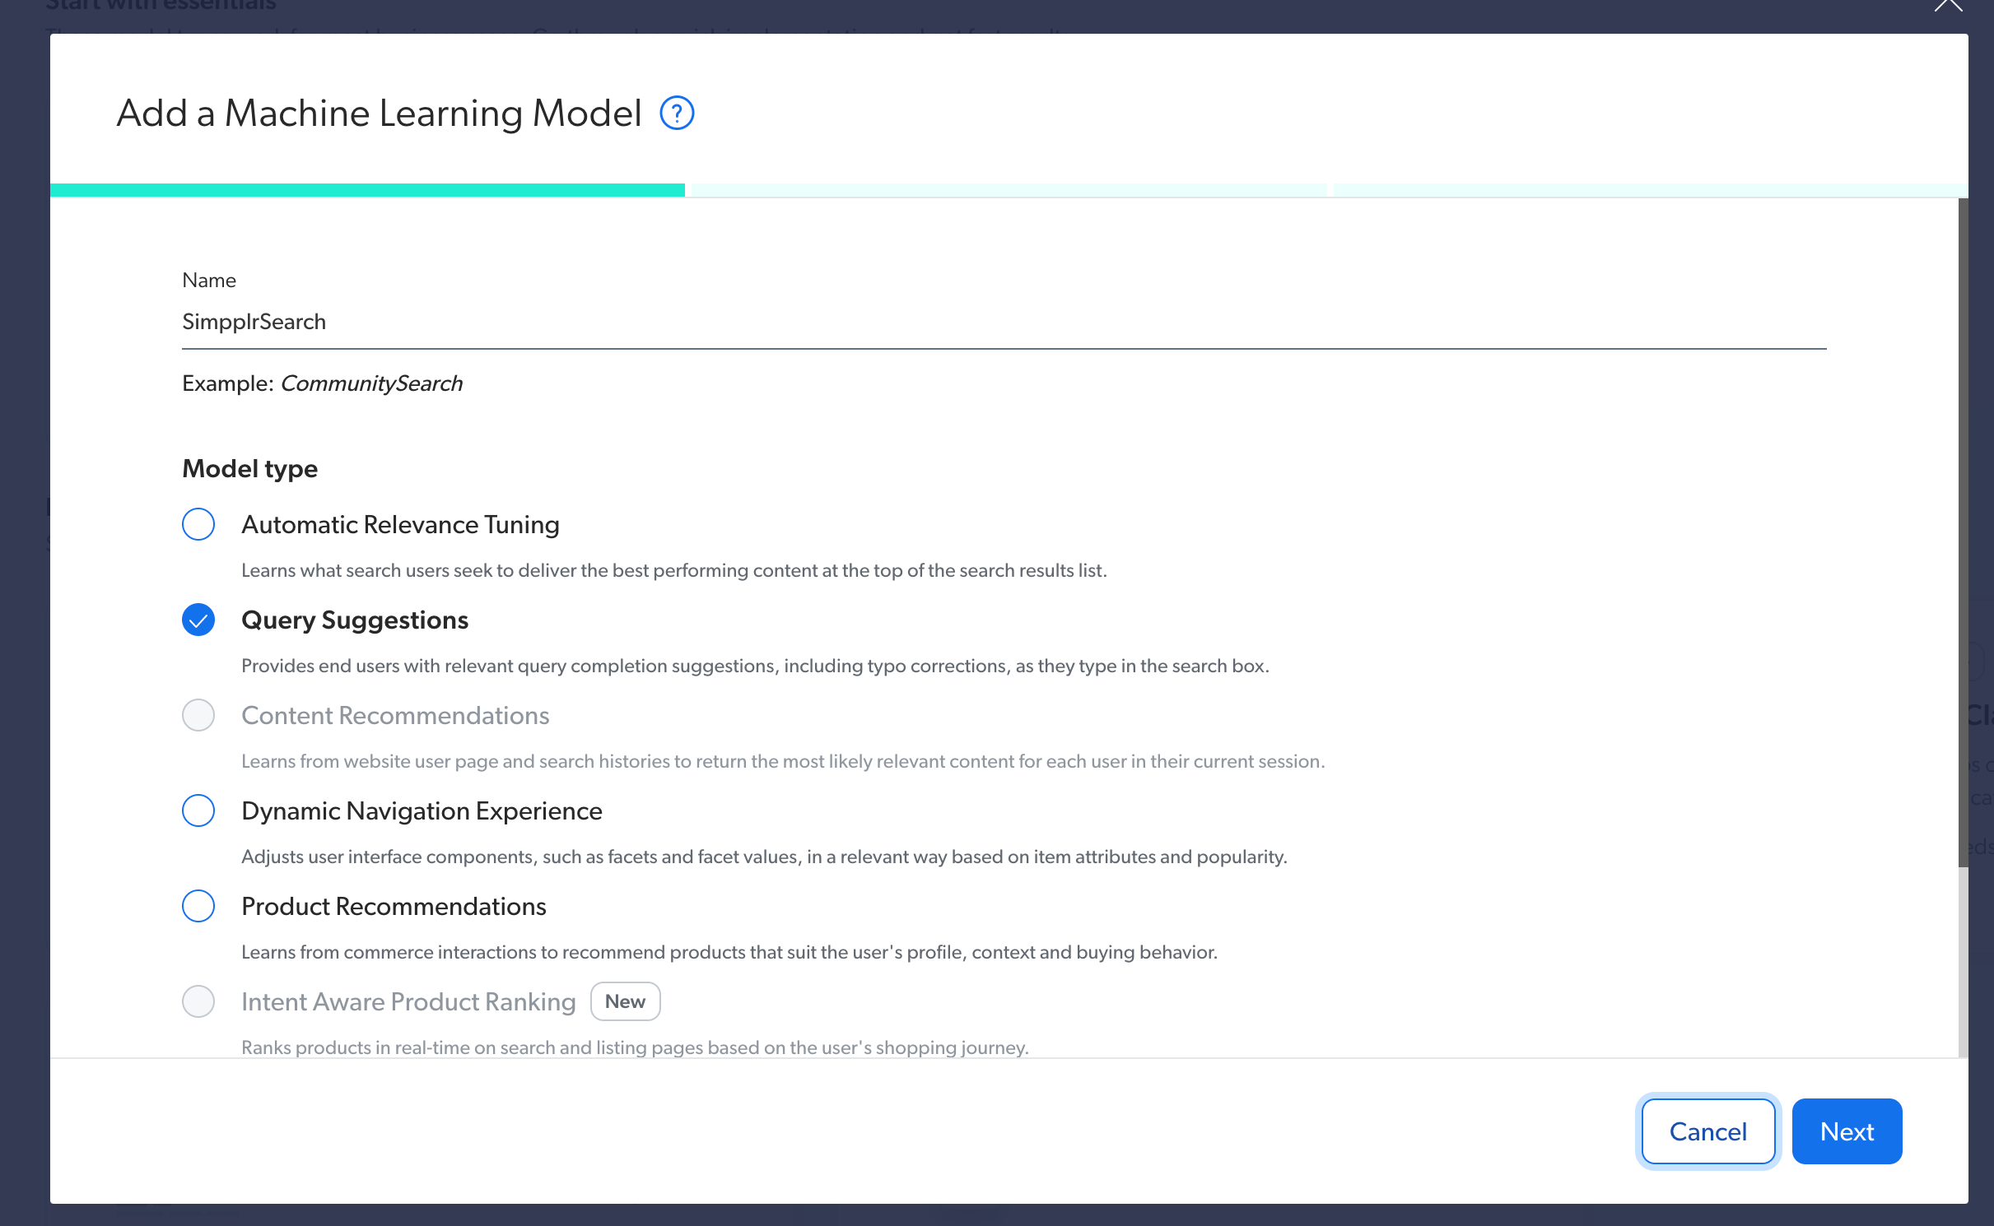
Task: Click the first step of the progress bar
Action: point(368,189)
